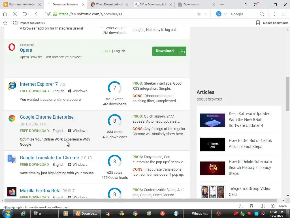This screenshot has width=290, height=218.
Task: Open article 'Telegram's Group Video Calls'
Action: tap(249, 192)
